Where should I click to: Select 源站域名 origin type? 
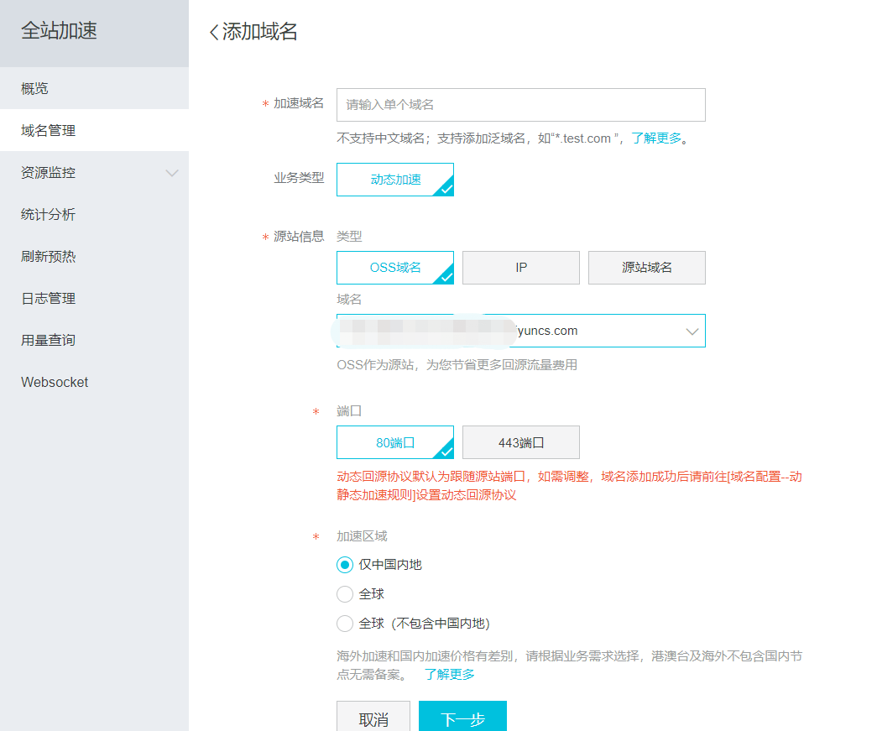[x=646, y=268]
